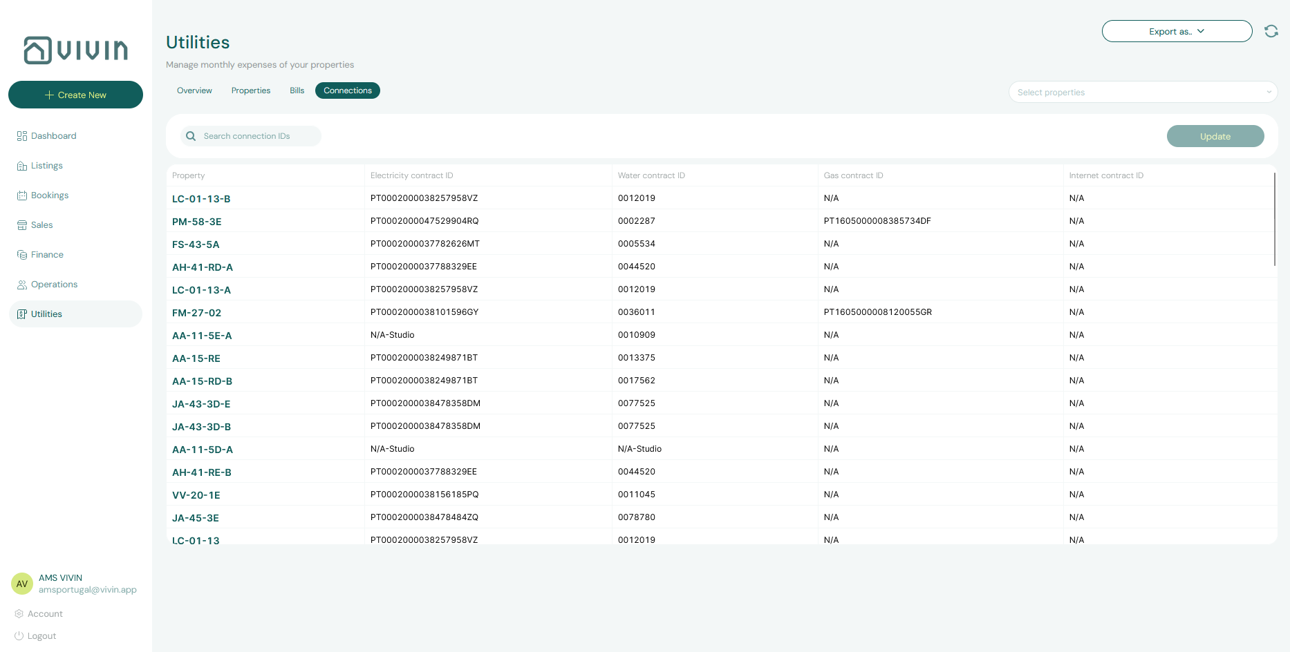Click the Create New button

tap(75, 95)
